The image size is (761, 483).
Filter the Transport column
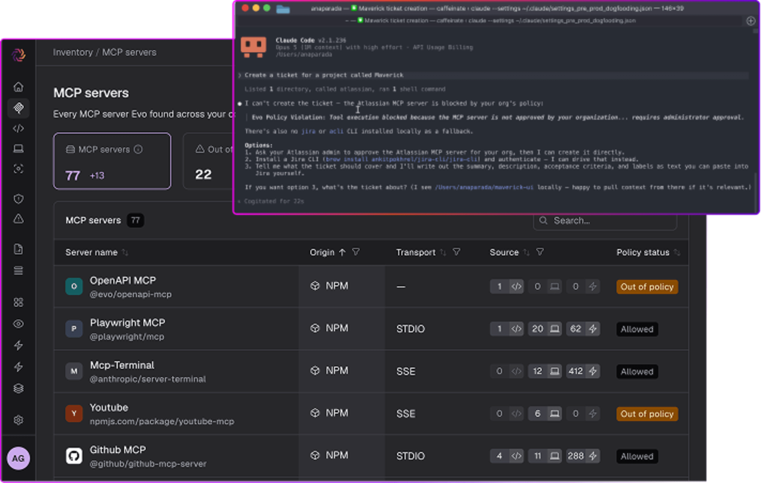pyautogui.click(x=456, y=252)
